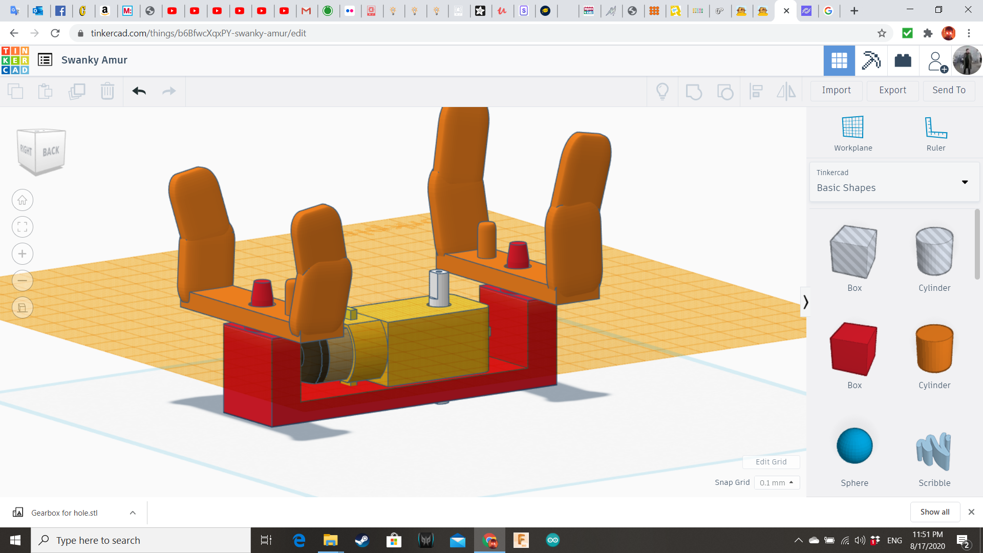The width and height of the screenshot is (983, 553).
Task: Click the Swanky Amur design list menu
Action: [45, 59]
